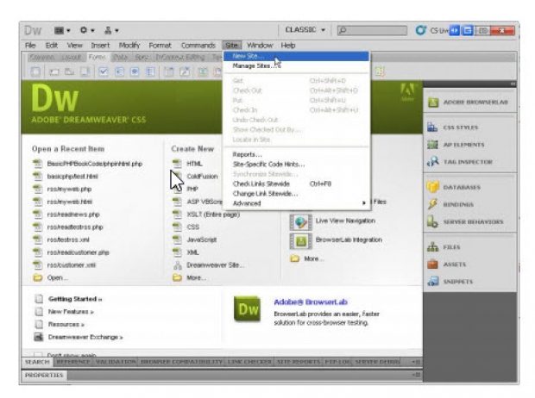Image resolution: width=535 pixels, height=398 pixels.
Task: Click the Open folder icon in recent items
Action: pyautogui.click(x=37, y=277)
